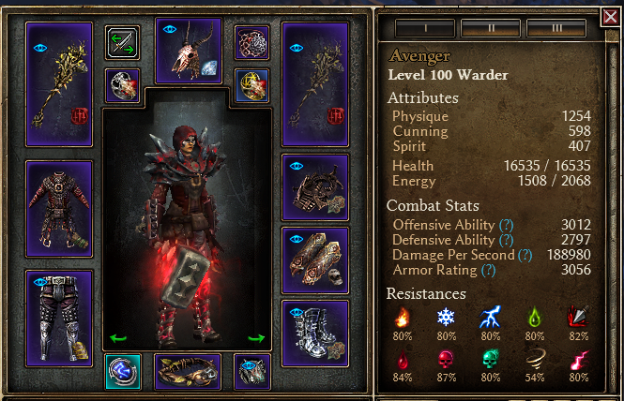Image resolution: width=624 pixels, height=401 pixels.
Task: Switch to character sheet tab III
Action: coord(556,28)
